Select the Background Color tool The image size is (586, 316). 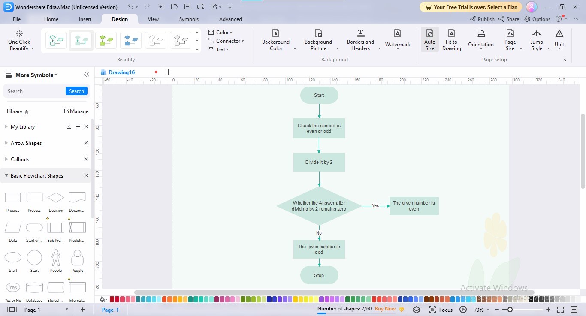click(x=276, y=41)
